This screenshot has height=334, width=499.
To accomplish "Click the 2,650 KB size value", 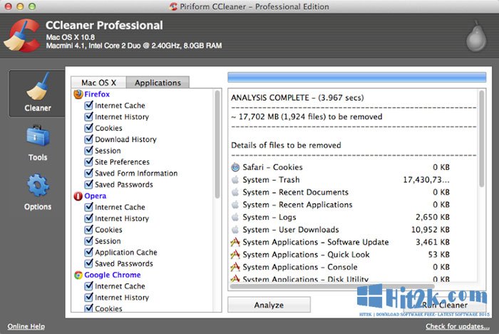I will tap(433, 217).
